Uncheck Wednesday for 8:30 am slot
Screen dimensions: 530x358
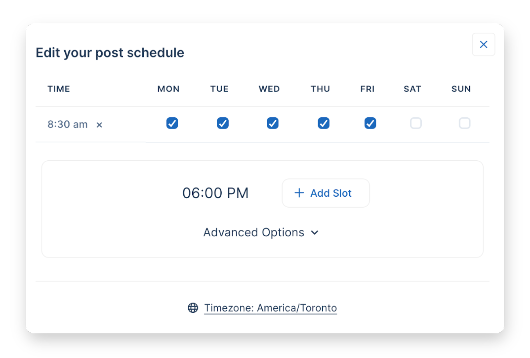coord(273,123)
